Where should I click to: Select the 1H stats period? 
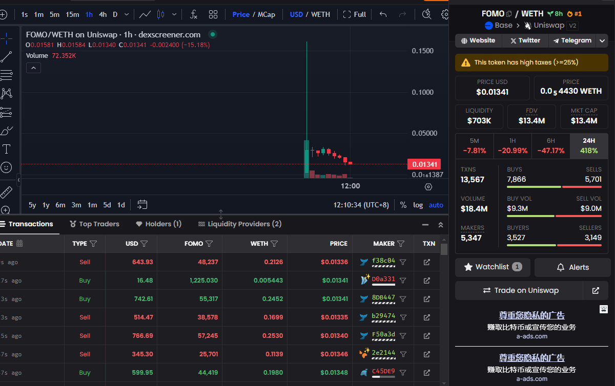tap(512, 146)
